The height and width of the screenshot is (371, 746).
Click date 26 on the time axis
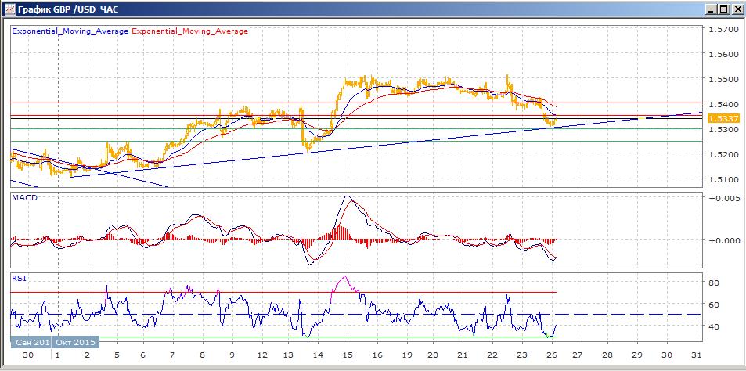click(551, 355)
